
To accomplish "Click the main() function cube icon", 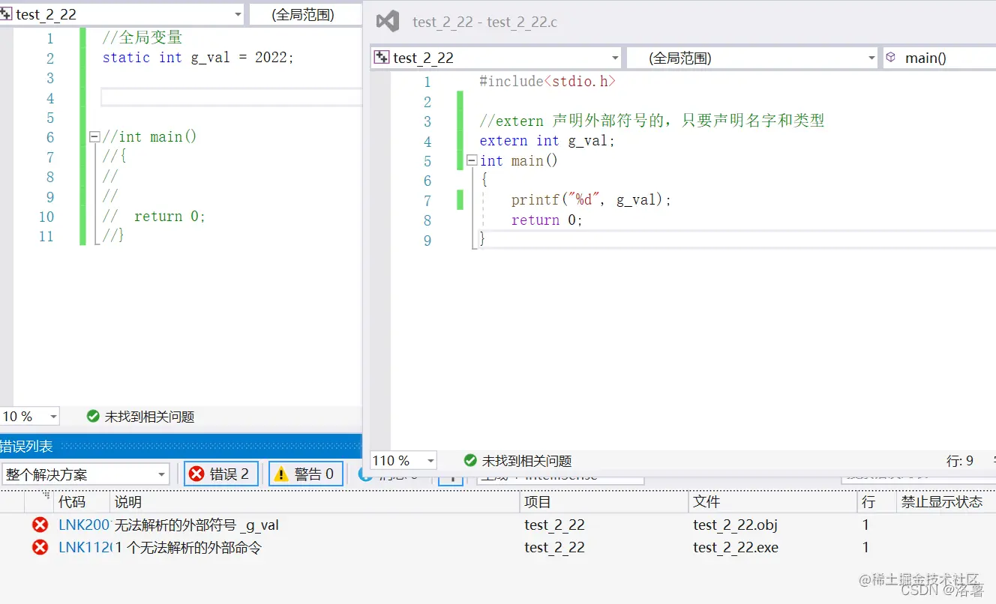I will pos(891,58).
